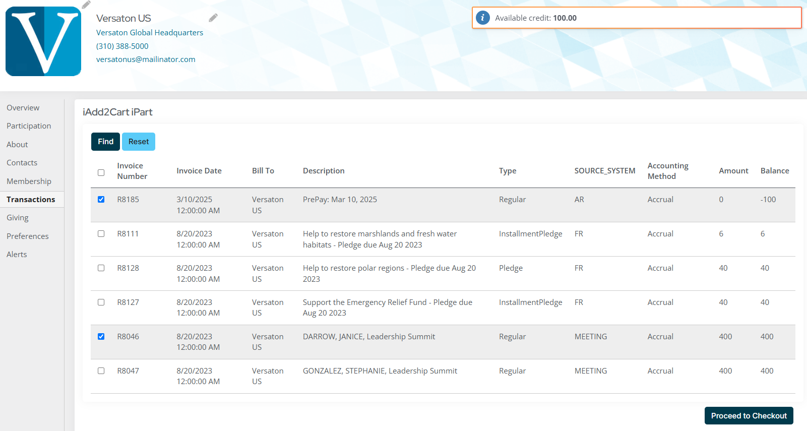
Task: Toggle the select-all checkbox in table header
Action: [x=101, y=172]
